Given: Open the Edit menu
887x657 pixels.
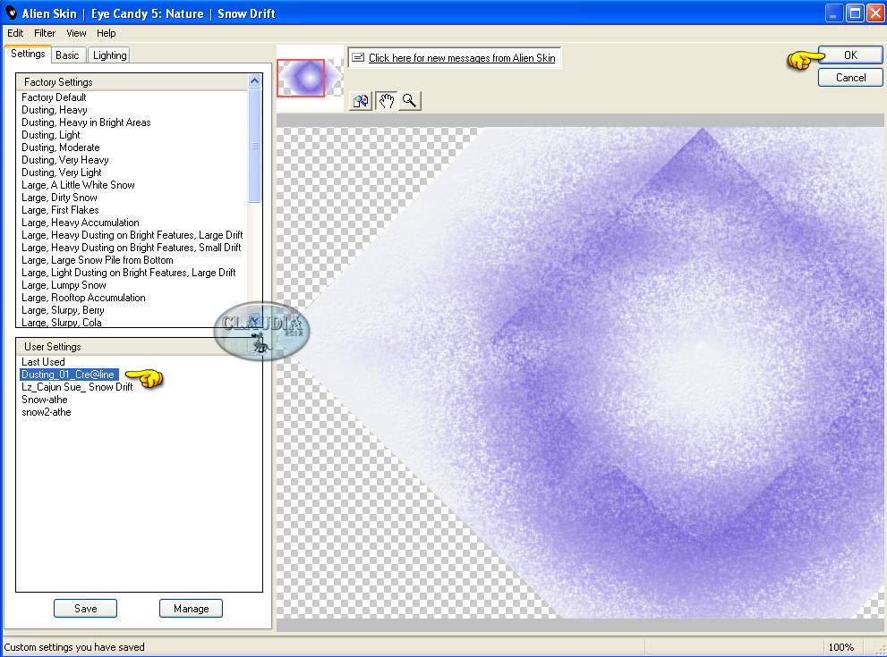Looking at the screenshot, I should (x=15, y=33).
